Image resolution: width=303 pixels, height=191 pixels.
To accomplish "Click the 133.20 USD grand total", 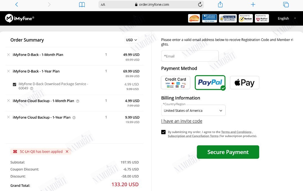I will click(125, 184).
